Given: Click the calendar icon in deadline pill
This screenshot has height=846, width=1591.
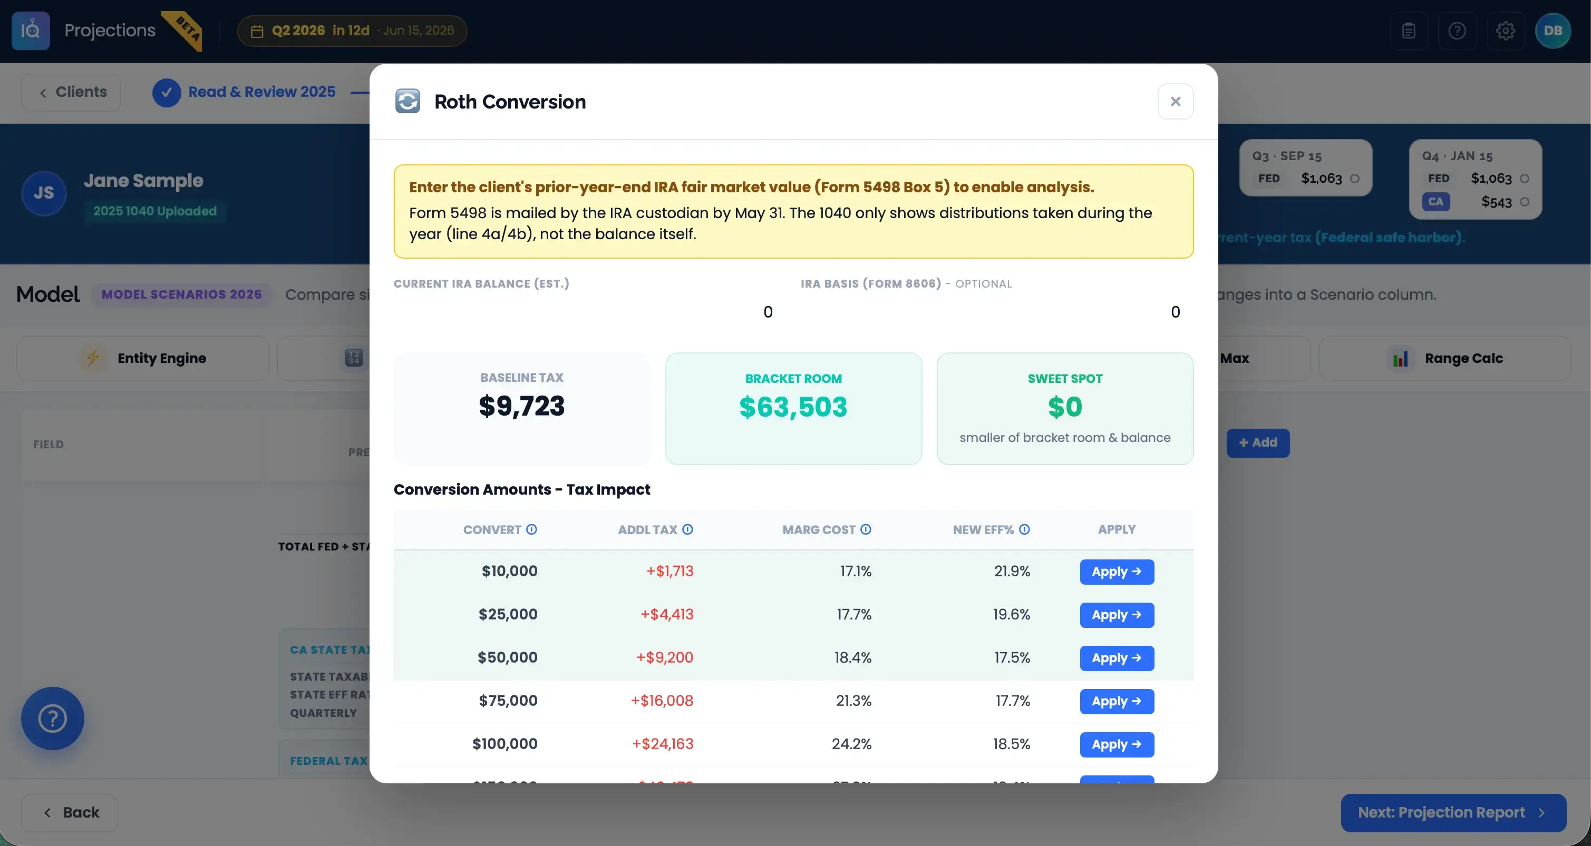Looking at the screenshot, I should 257,31.
